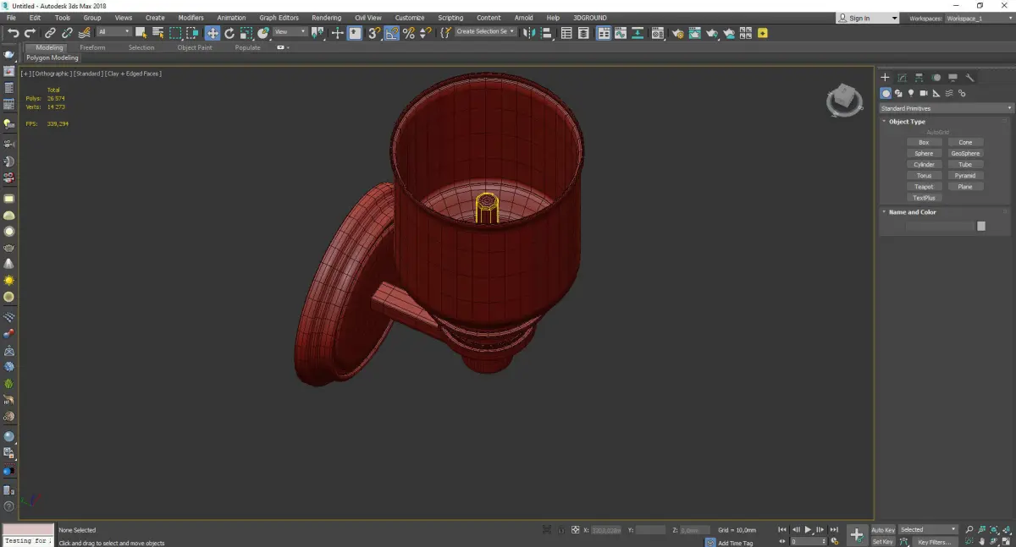Image resolution: width=1016 pixels, height=547 pixels.
Task: Select Lights category in Create panel
Action: pos(911,93)
